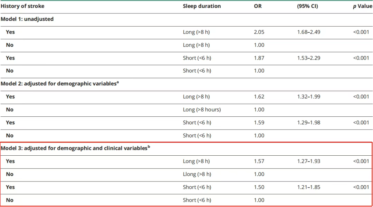This screenshot has width=373, height=207.
Task: Select the Model 3 demographic and clinical heading
Action: coord(74,148)
